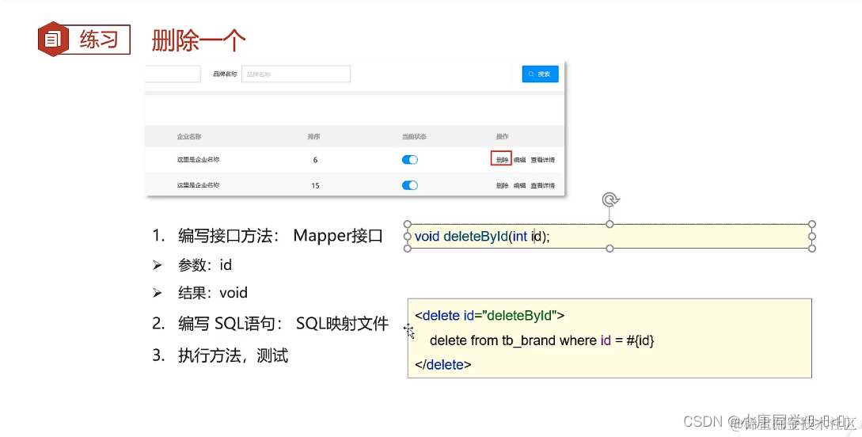Open 查看详情 in row 6

[542, 160]
